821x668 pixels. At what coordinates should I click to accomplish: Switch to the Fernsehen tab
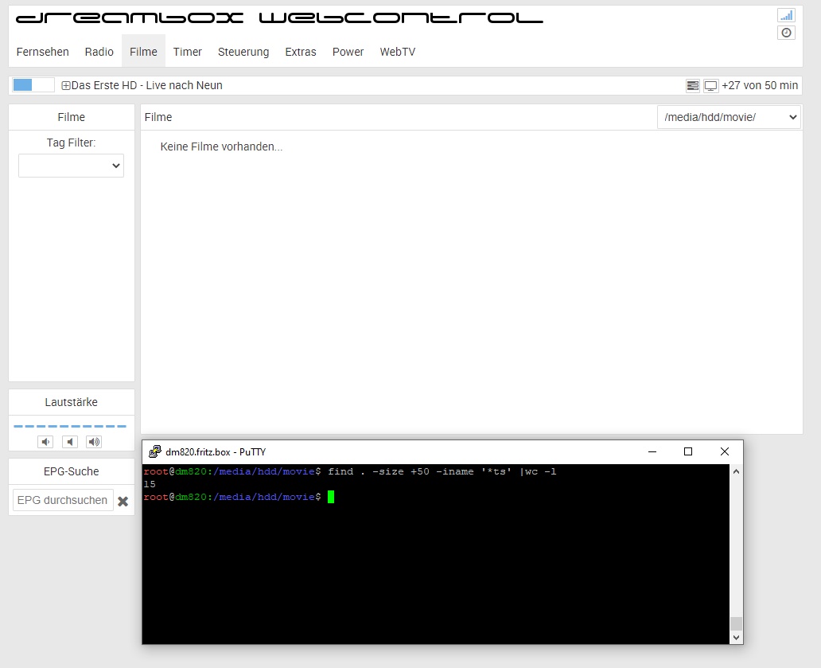(43, 52)
